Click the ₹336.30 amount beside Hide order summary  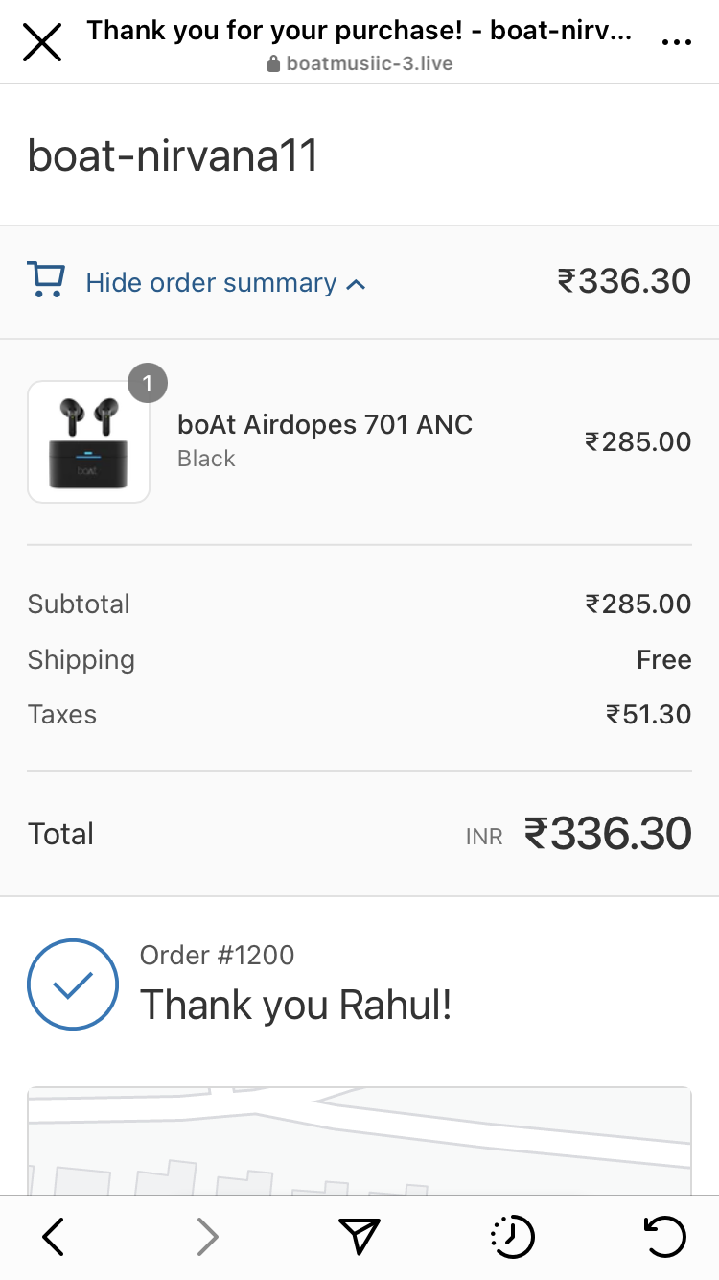pos(624,281)
